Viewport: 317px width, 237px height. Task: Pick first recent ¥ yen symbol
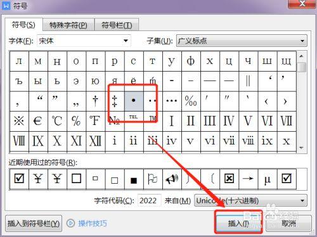click(x=38, y=179)
